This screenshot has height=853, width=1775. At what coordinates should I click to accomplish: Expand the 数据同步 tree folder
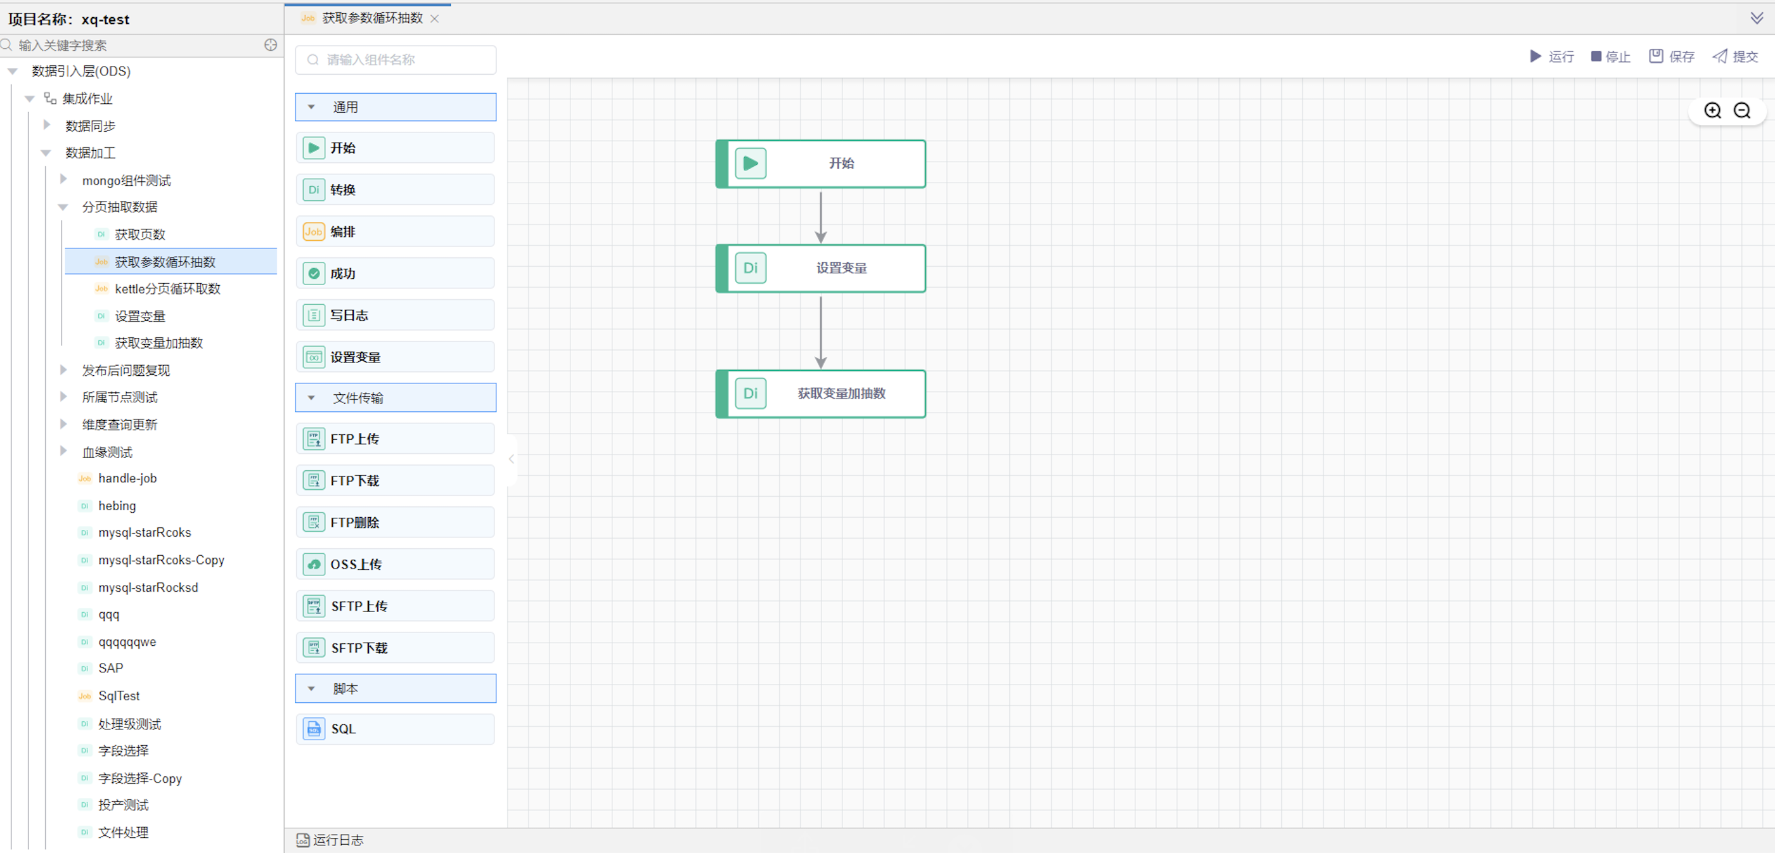[47, 125]
